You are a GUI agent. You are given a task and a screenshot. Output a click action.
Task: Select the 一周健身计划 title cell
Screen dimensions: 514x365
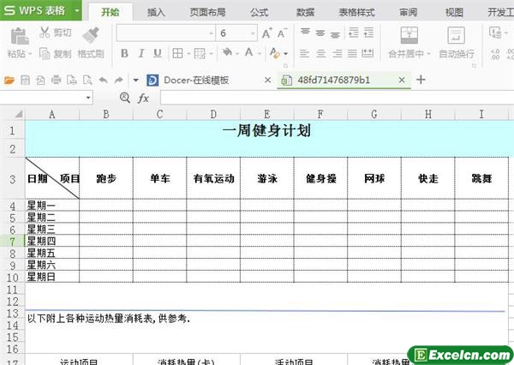tap(266, 131)
